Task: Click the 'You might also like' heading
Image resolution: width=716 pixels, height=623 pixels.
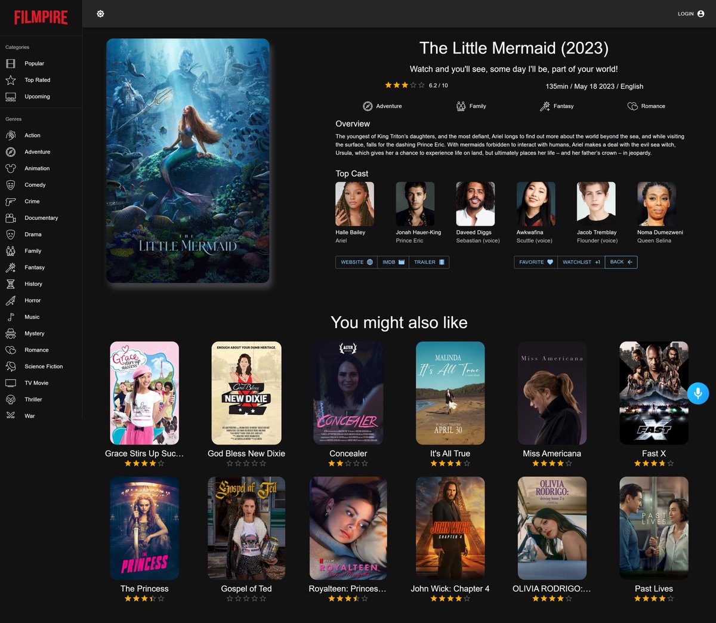Action: click(399, 322)
